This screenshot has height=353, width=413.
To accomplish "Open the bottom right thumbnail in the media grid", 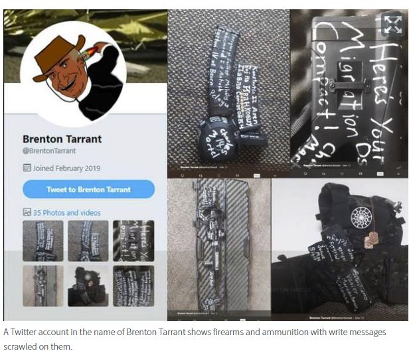I will click(133, 286).
